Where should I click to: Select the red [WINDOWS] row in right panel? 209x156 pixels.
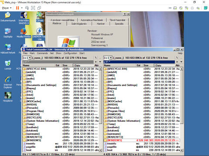click(142, 140)
